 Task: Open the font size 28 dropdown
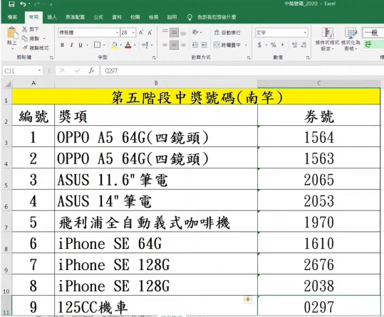pyautogui.click(x=133, y=33)
